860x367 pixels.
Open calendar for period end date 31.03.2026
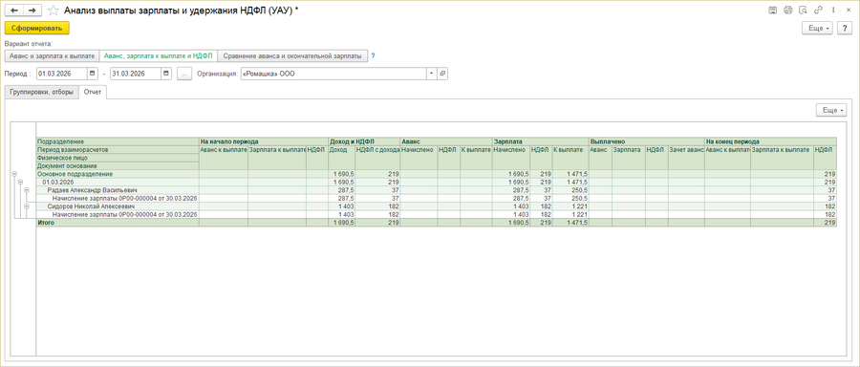click(166, 74)
